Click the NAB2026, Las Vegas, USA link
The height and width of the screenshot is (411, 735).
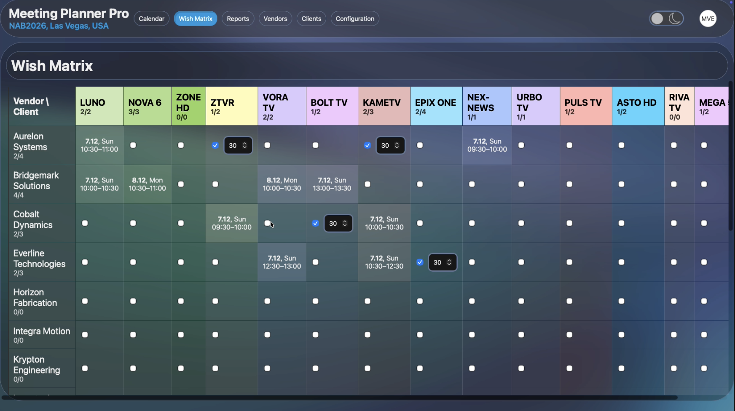(59, 26)
